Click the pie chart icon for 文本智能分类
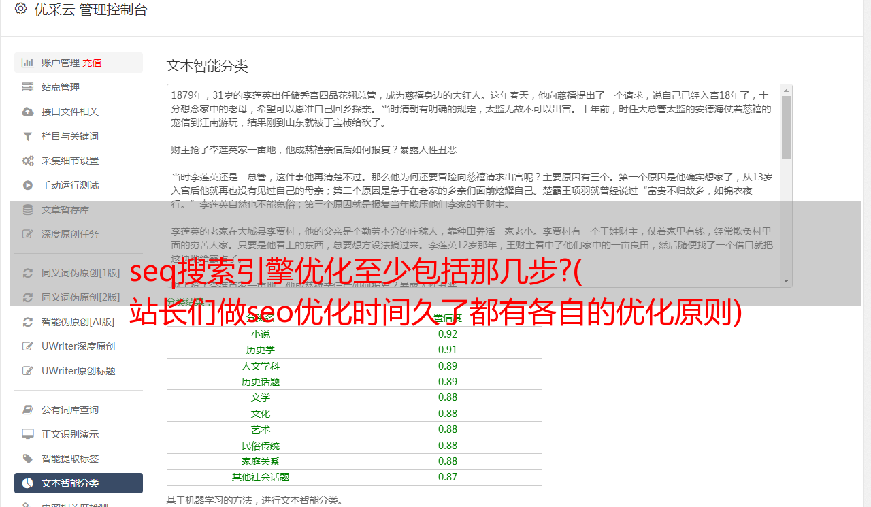Screen dimensions: 871x507 [x=28, y=483]
